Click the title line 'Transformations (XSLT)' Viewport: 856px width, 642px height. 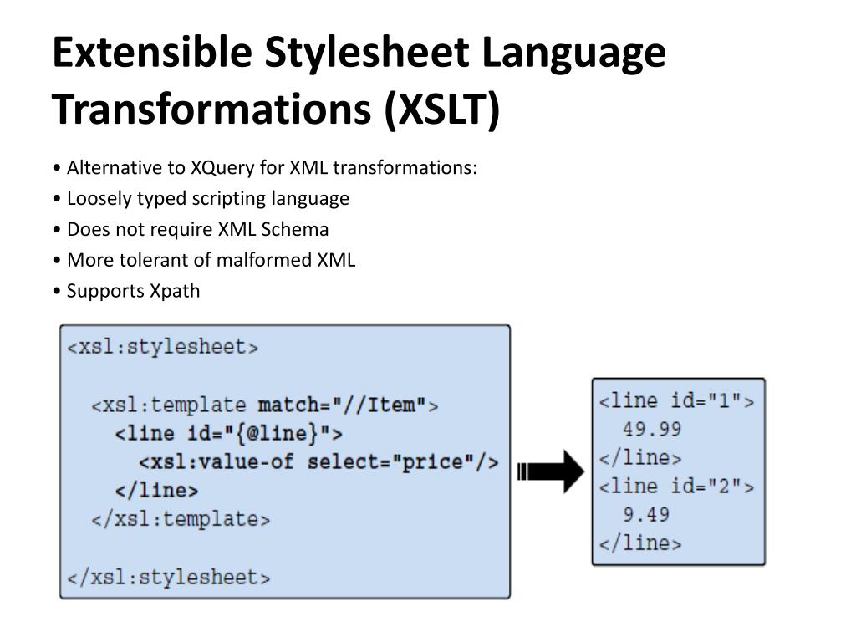[x=276, y=110]
